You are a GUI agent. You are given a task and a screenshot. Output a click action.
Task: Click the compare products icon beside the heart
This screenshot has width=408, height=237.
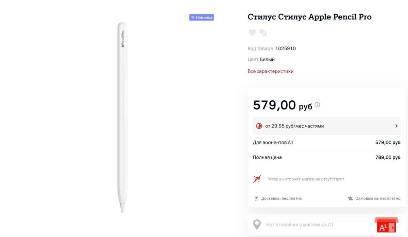[263, 33]
